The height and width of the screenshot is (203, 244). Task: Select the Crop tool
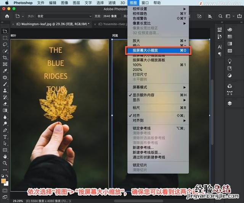(x=5, y=58)
